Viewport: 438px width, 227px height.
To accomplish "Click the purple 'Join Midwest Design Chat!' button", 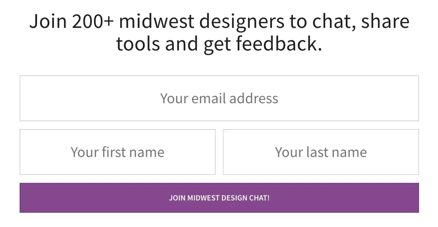I will tap(219, 198).
